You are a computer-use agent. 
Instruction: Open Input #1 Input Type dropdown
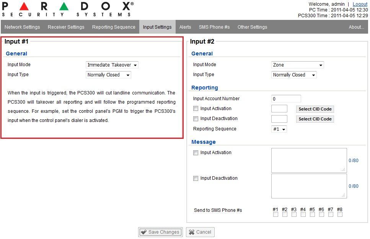click(108, 75)
